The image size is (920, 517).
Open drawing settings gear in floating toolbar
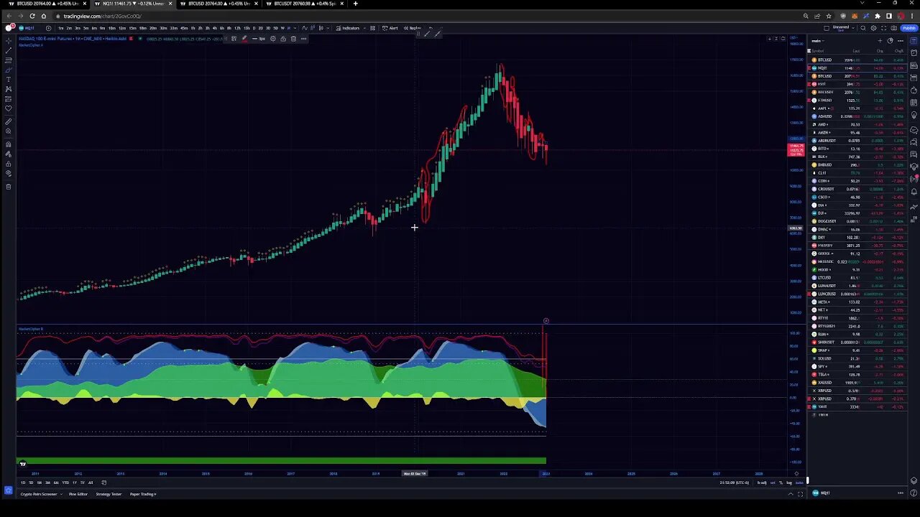pos(272,38)
